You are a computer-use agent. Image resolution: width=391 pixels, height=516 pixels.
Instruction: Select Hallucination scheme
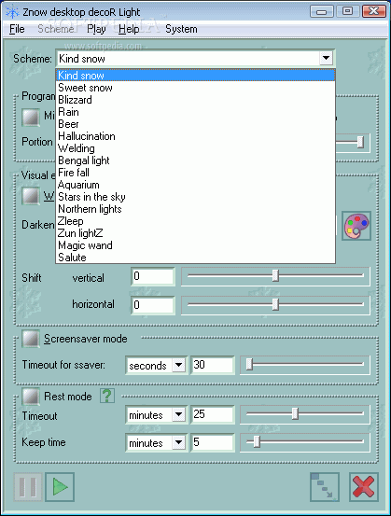coord(196,136)
